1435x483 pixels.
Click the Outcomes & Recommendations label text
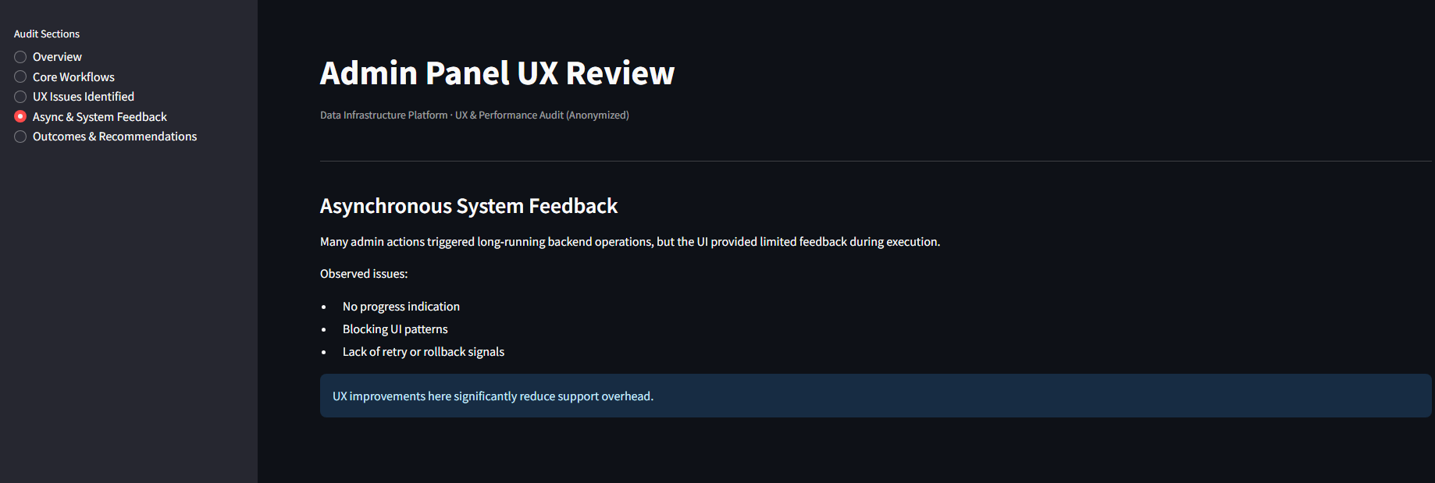point(115,137)
